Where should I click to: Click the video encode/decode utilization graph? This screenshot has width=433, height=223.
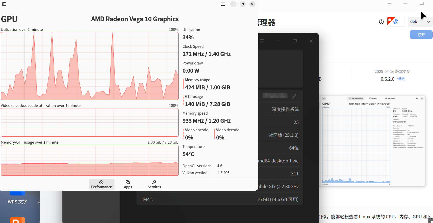(90, 122)
